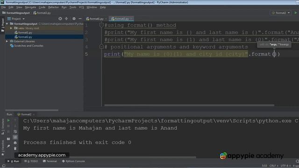Viewport: 299px width, 168px height.
Task: Click format2.py breadcrumb in navigation bar
Action: point(42,13)
